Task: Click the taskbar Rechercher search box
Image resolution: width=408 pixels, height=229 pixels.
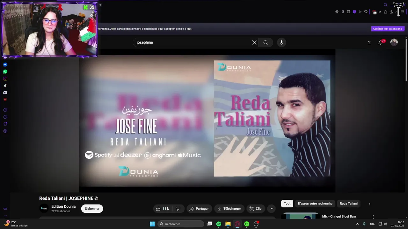Action: (x=181, y=224)
